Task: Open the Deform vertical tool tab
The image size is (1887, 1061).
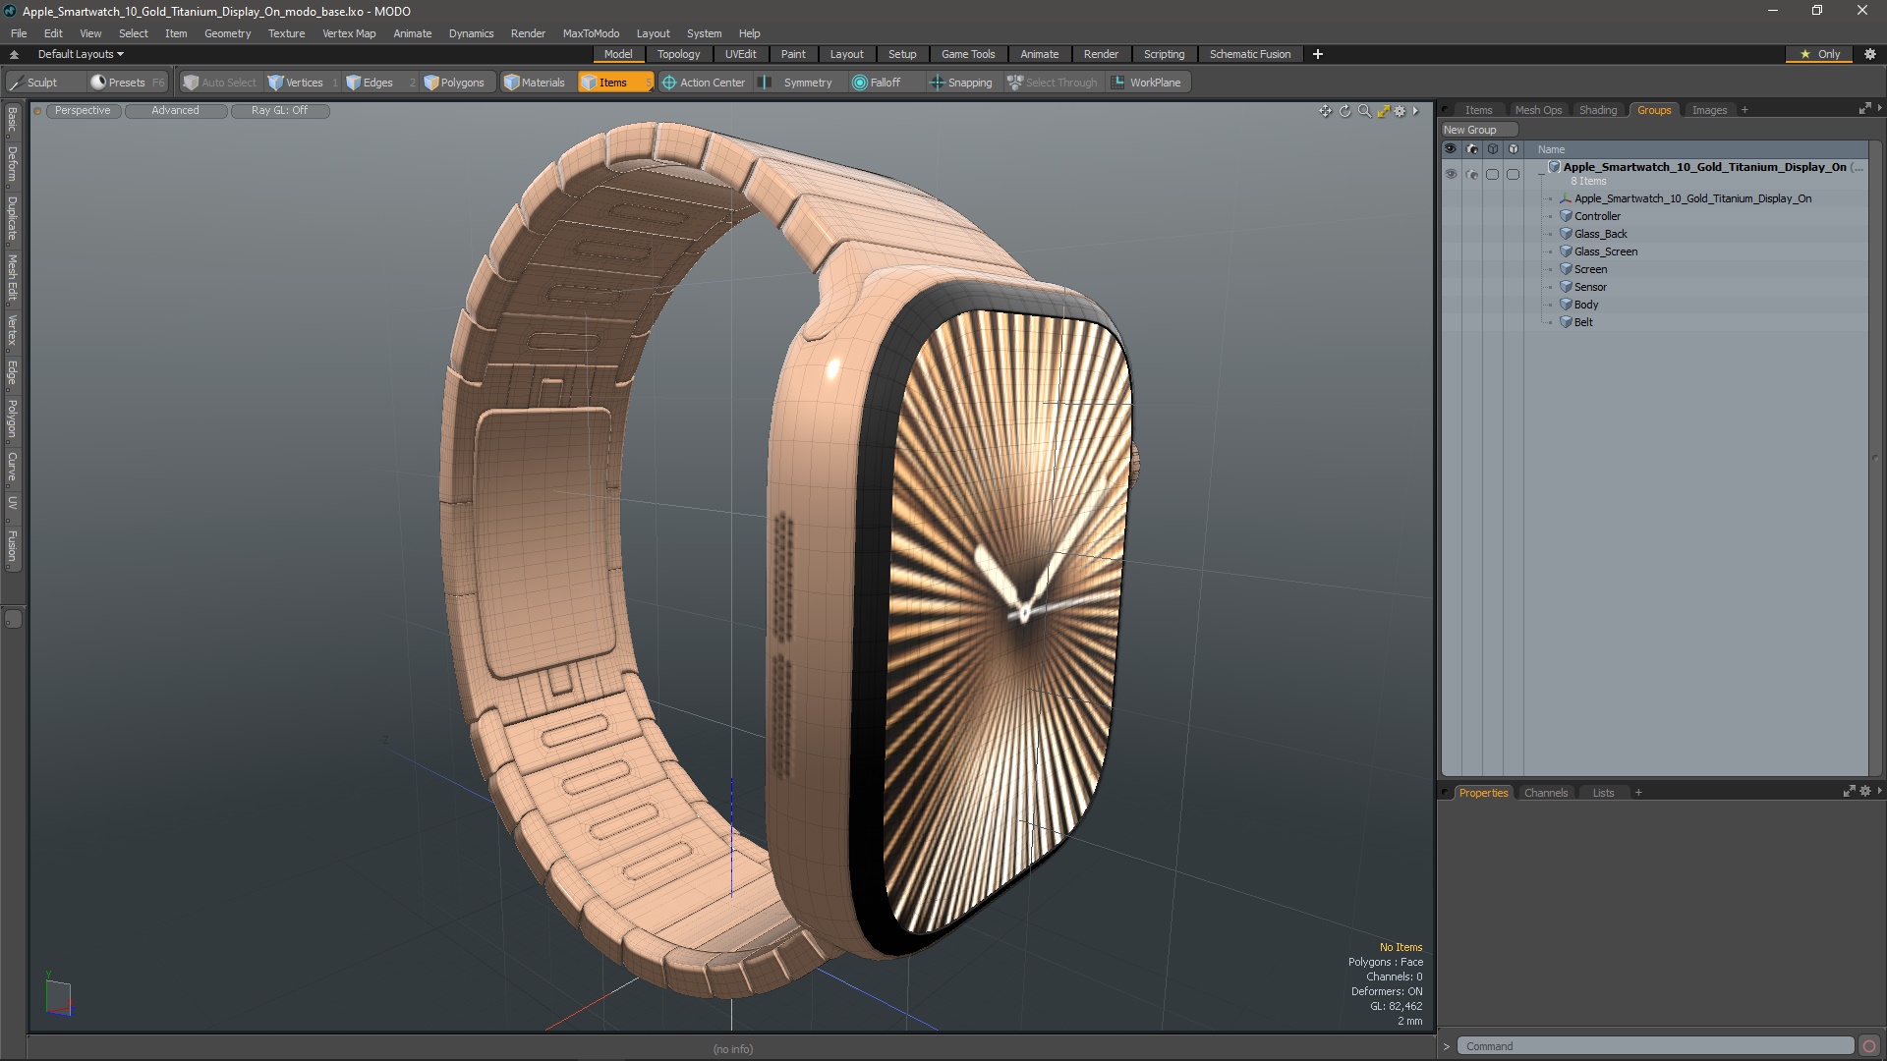Action: click(12, 165)
